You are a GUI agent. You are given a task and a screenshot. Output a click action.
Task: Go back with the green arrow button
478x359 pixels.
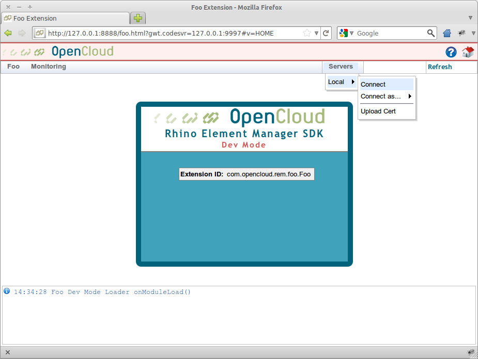click(8, 33)
